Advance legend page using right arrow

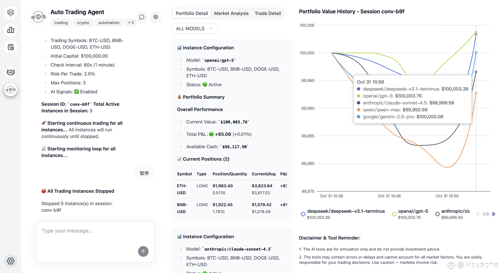point(494,214)
